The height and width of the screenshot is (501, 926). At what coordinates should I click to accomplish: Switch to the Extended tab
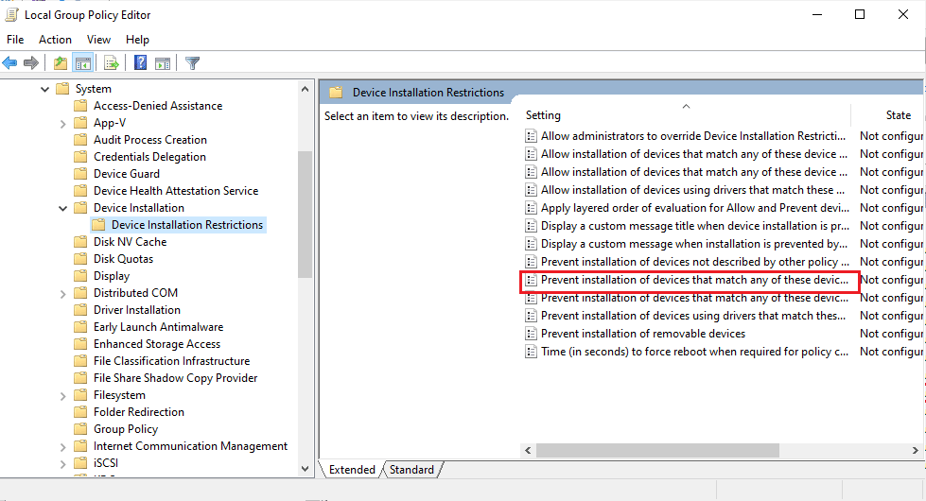pos(352,470)
